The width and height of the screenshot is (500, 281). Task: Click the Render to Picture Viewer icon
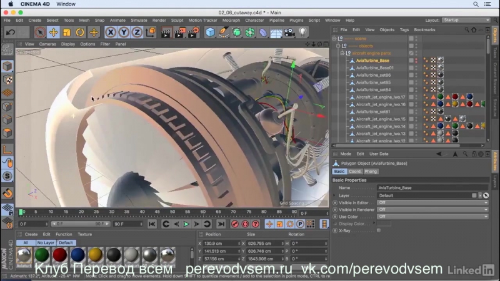179,32
